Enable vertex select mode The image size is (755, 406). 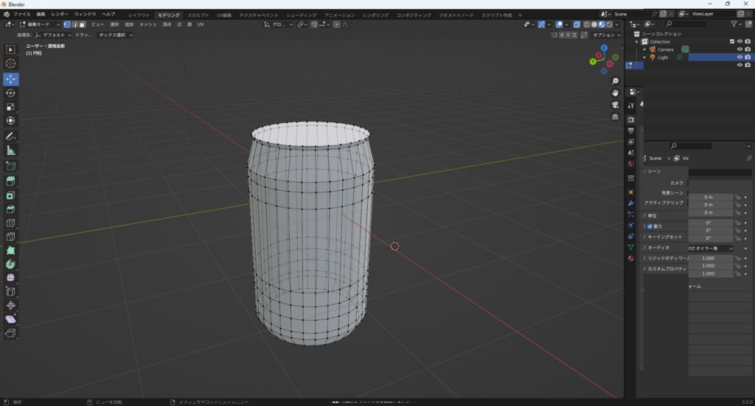click(x=67, y=24)
